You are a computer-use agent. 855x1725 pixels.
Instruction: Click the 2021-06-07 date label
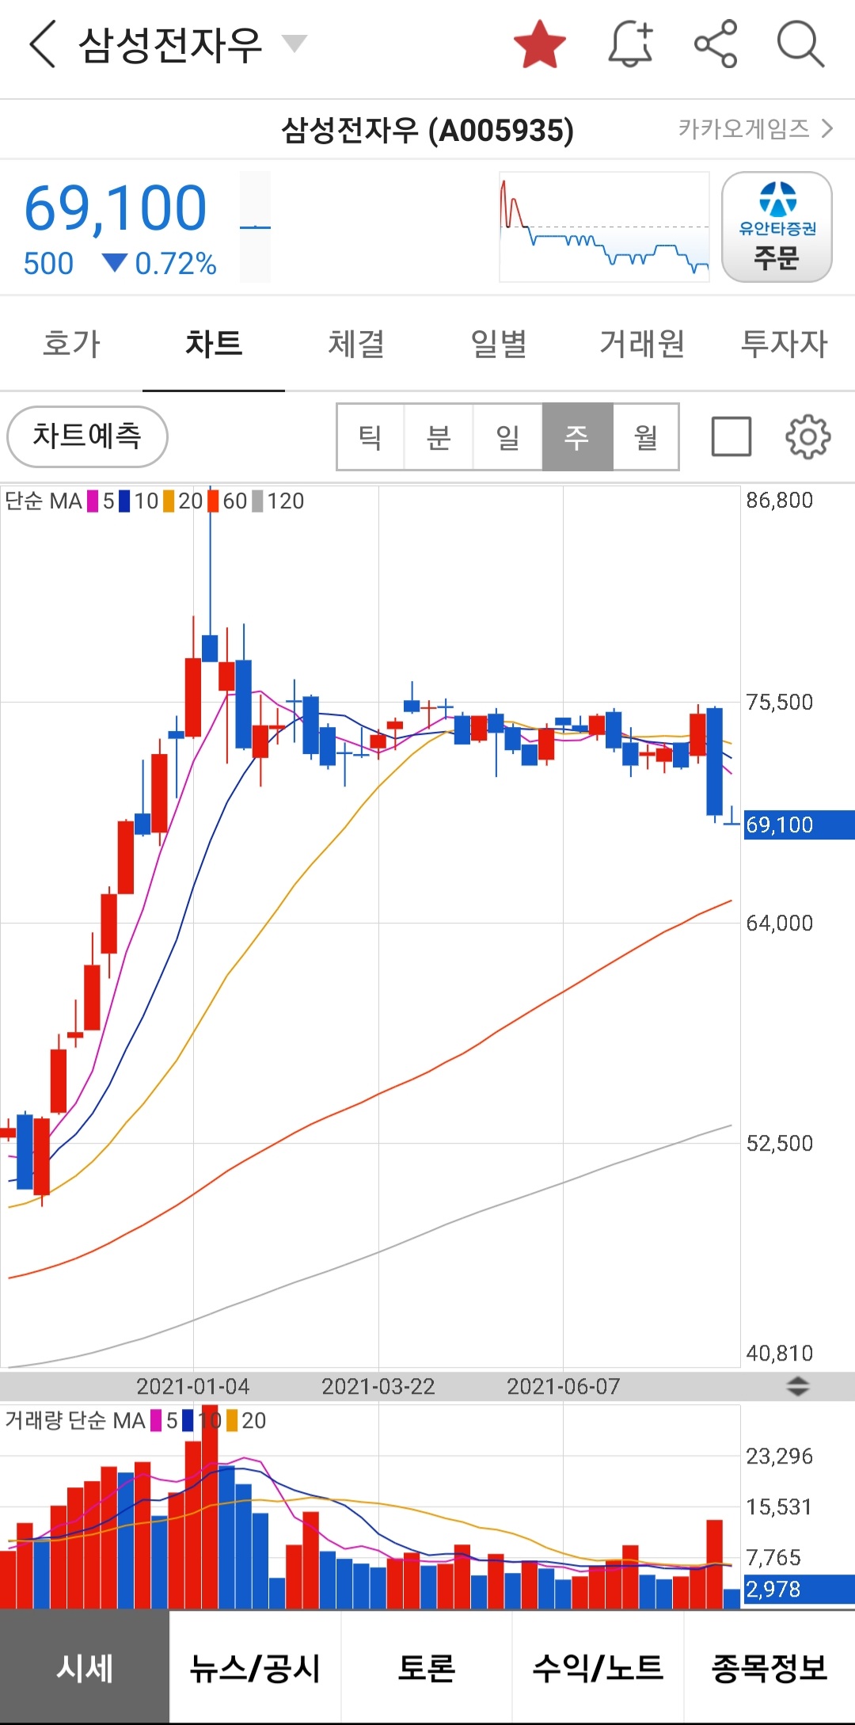564,1386
